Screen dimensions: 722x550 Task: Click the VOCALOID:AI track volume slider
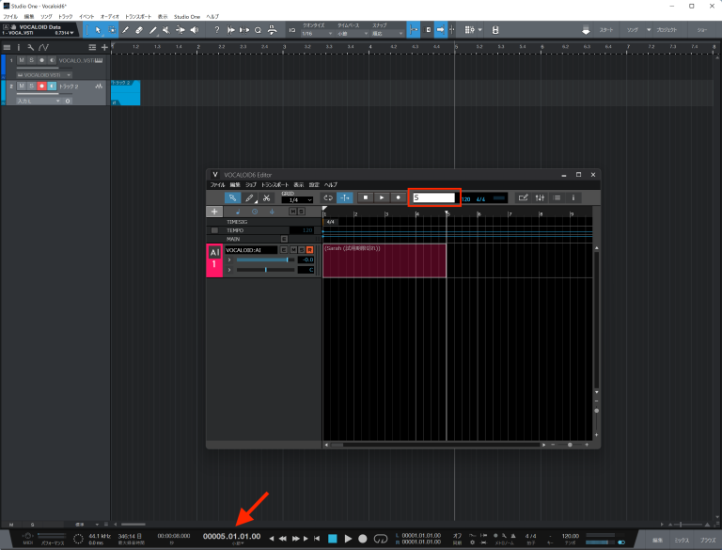click(x=265, y=259)
